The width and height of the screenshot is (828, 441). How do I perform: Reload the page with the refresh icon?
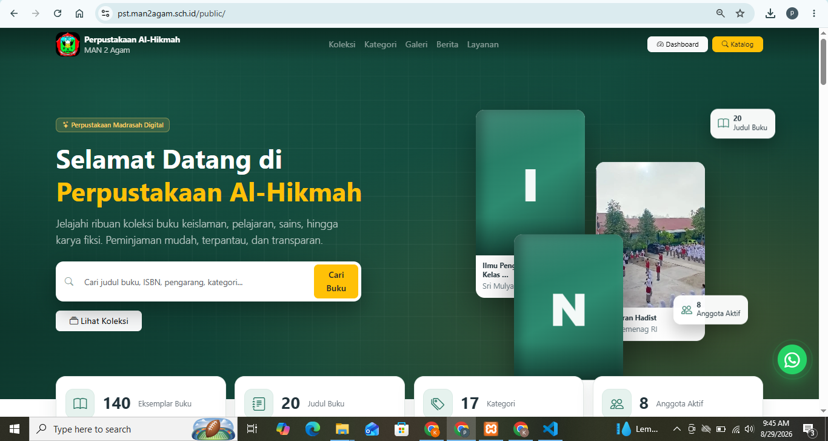tap(58, 13)
